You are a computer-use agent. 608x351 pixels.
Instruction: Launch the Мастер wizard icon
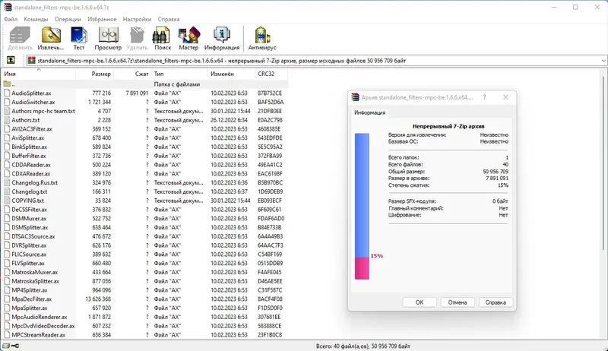click(x=188, y=38)
